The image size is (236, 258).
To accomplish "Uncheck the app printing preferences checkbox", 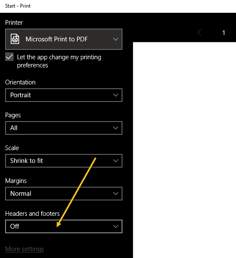I will 9,57.
